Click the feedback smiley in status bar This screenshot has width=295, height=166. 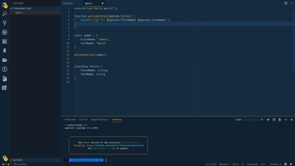click(286, 164)
